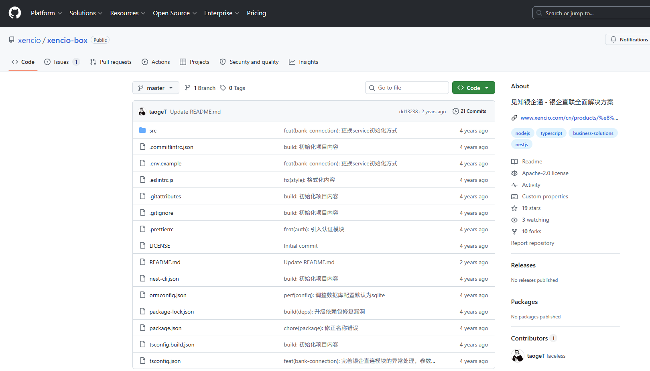Expand the Resources menu

pyautogui.click(x=128, y=13)
